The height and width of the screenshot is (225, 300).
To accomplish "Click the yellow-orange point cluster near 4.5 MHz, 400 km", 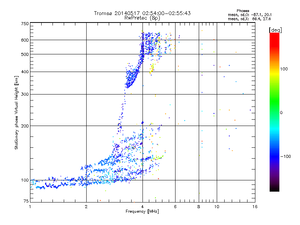I will (152, 69).
